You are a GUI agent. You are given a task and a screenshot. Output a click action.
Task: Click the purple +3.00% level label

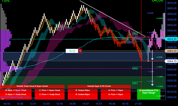point(150,32)
